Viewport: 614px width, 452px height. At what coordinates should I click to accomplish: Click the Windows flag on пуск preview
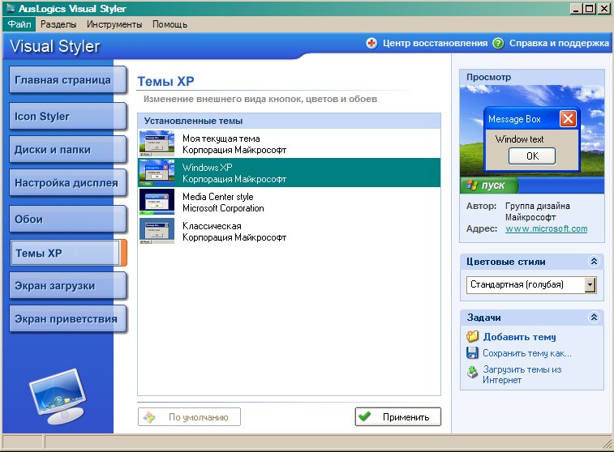[x=472, y=185]
